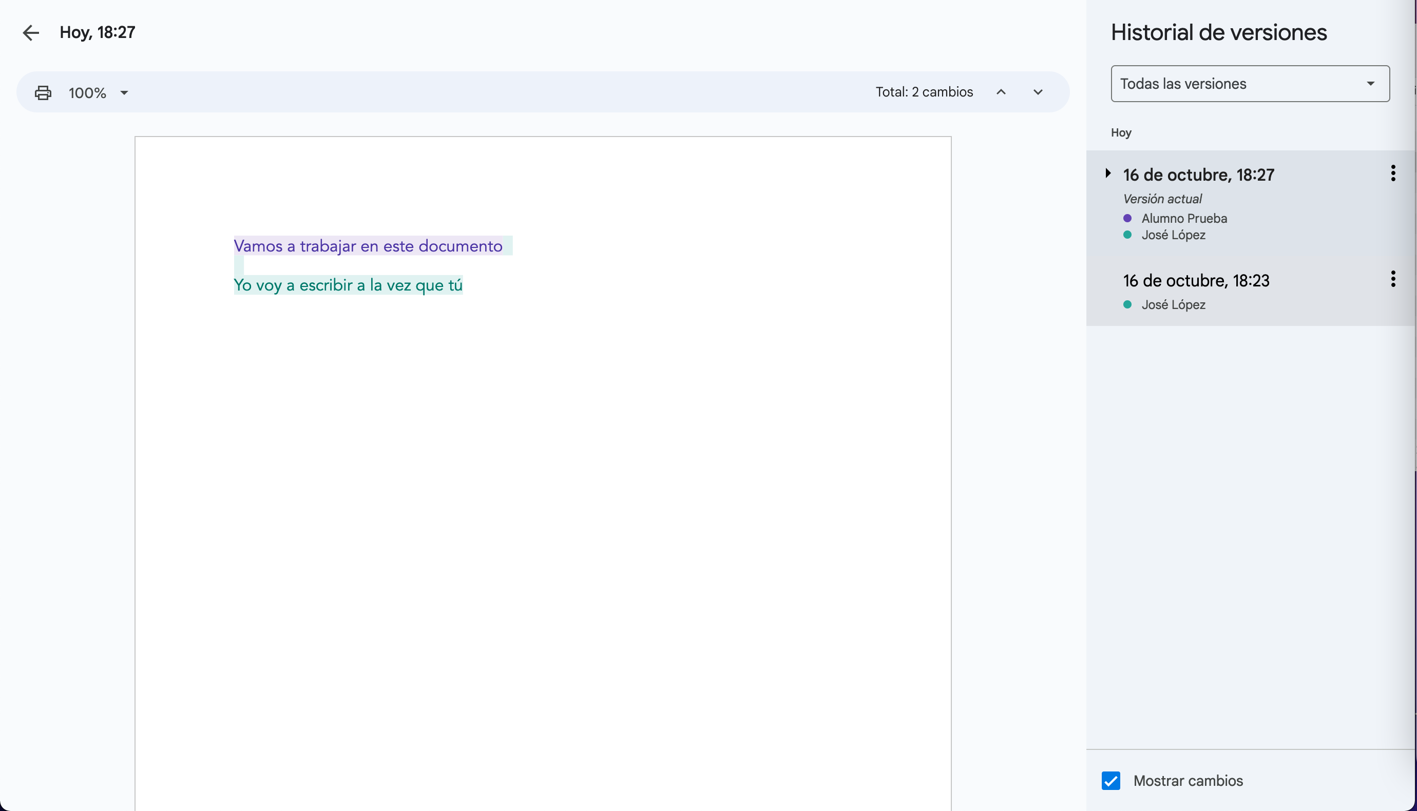Uncheck the Mostrar cambios checkbox
The image size is (1417, 811).
[1110, 780]
